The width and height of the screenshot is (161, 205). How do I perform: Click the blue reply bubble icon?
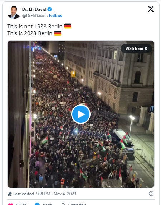tap(37, 204)
